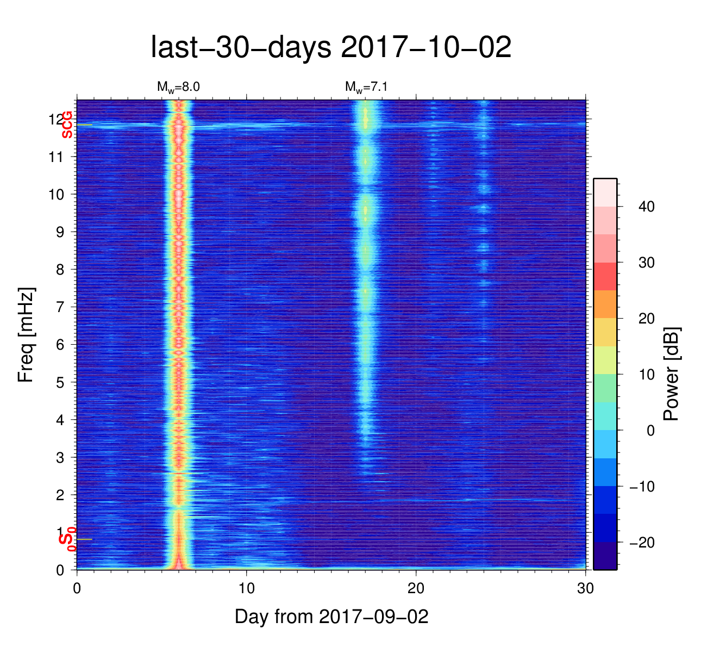The height and width of the screenshot is (647, 701).
Task: Click the Freq [mHz] y-axis label
Action: pos(26,335)
